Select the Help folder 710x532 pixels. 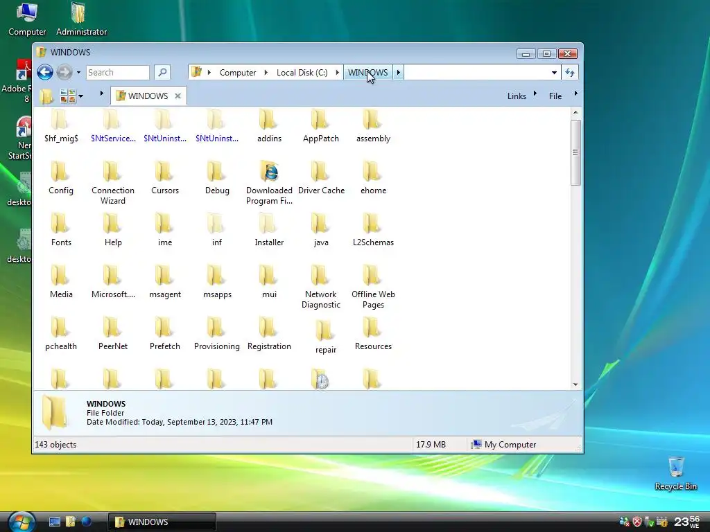point(113,230)
